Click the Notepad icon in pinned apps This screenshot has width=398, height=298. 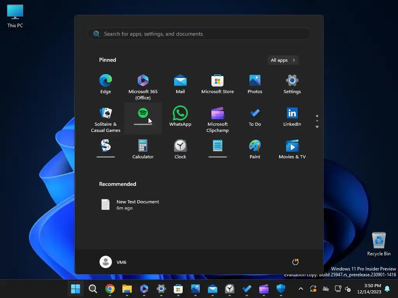pos(218,146)
